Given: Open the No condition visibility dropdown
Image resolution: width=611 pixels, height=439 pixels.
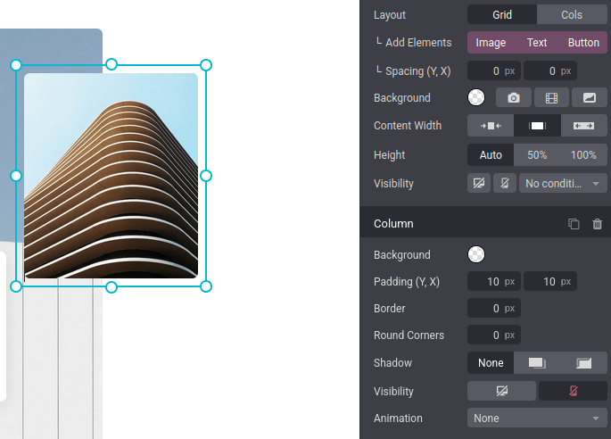Looking at the screenshot, I should [x=563, y=184].
